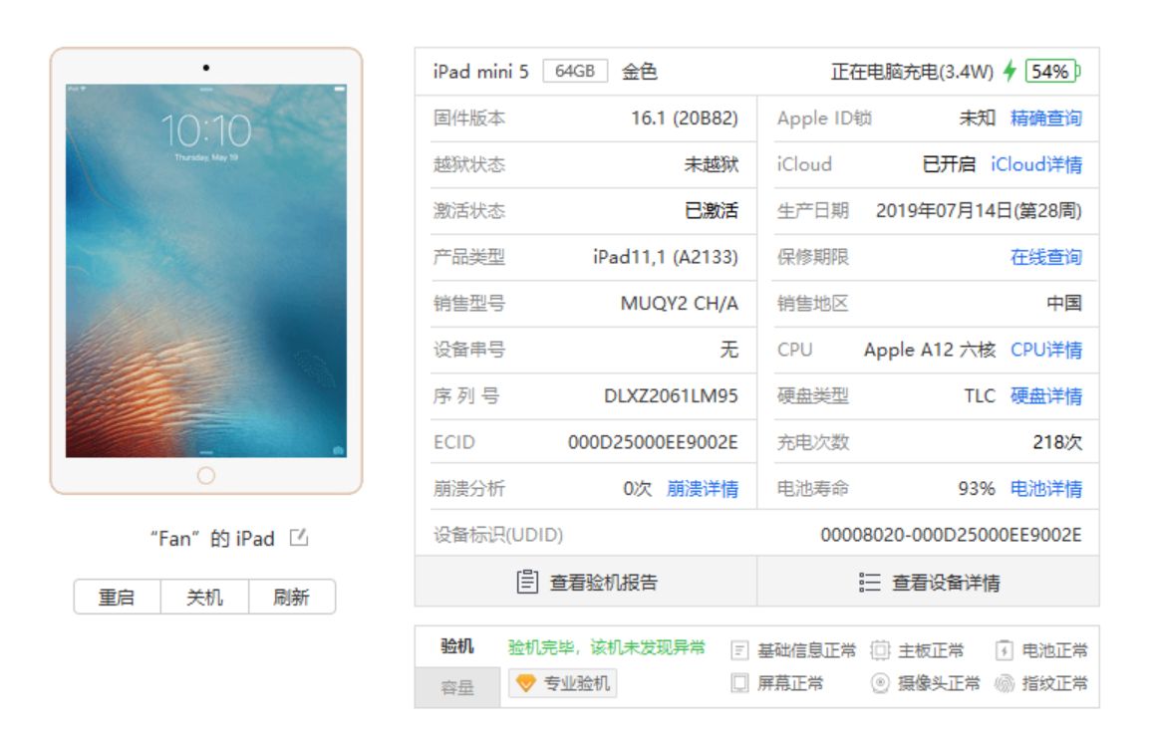Click the 屏幕正常 screen status icon
This screenshot has height=734, width=1152.
coord(738,685)
